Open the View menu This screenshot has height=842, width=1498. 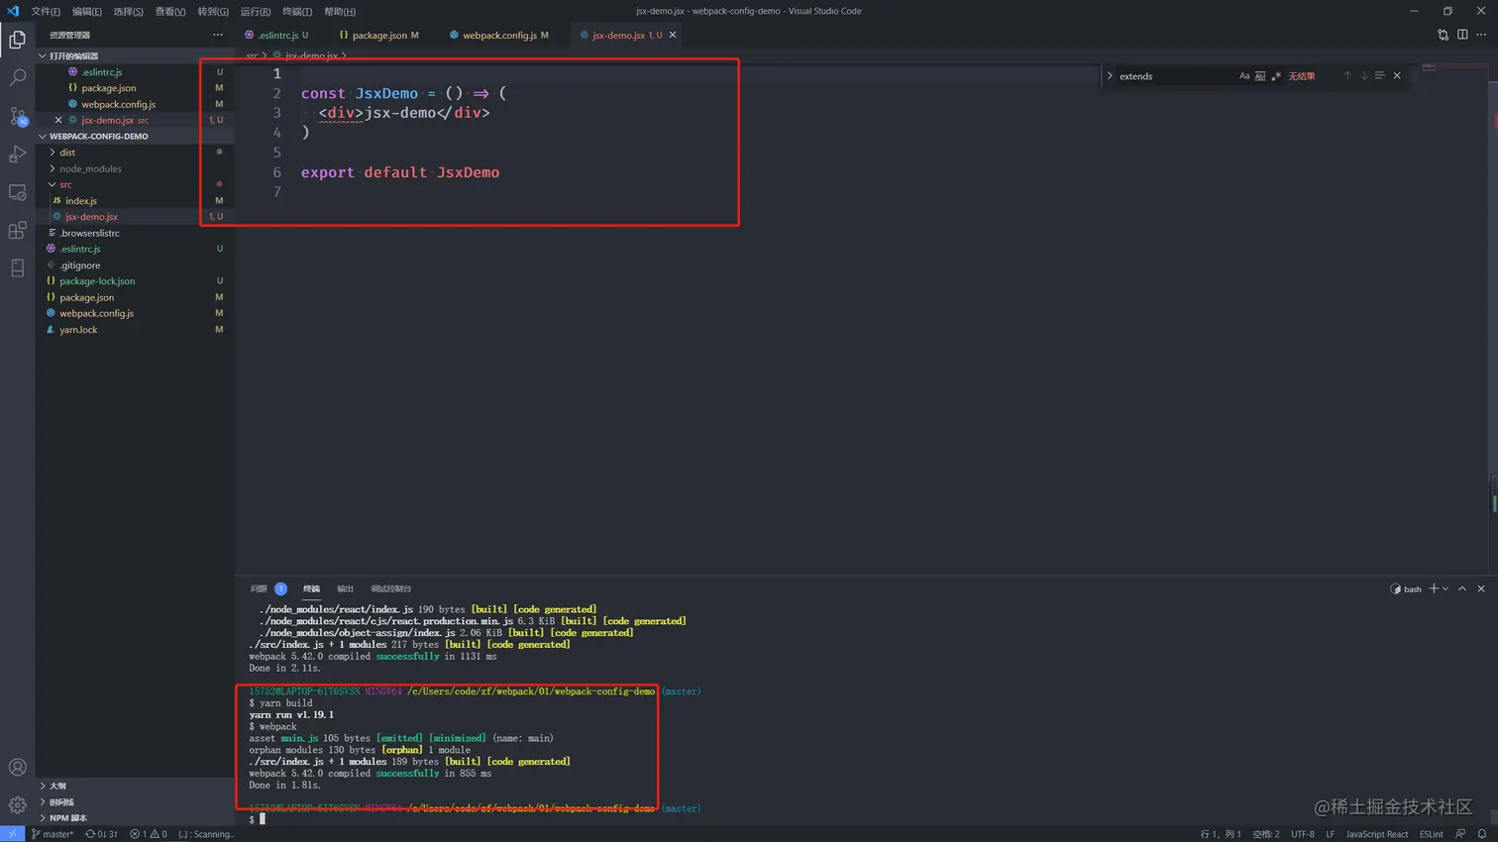click(x=170, y=11)
